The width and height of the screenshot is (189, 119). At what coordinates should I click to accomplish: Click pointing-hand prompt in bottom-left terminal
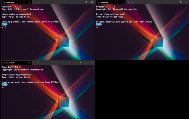click(3, 88)
